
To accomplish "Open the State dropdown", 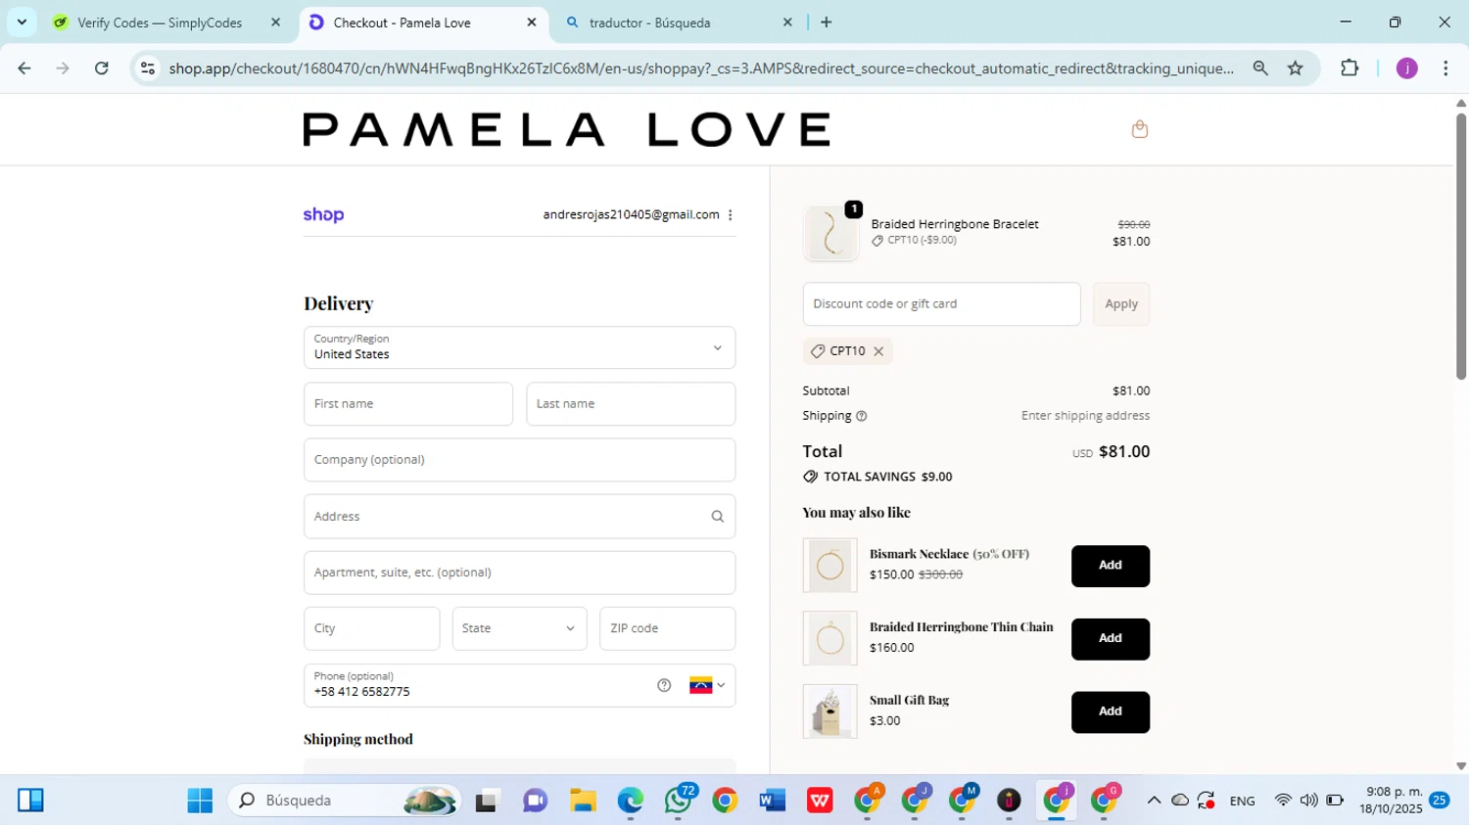I will [519, 629].
